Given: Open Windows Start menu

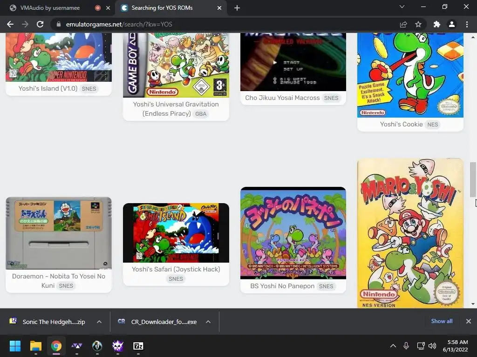Looking at the screenshot, I should point(15,346).
